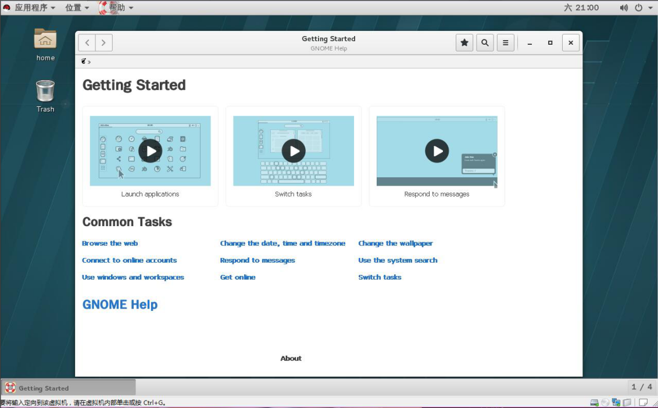Open the 位置 places menu

point(77,8)
